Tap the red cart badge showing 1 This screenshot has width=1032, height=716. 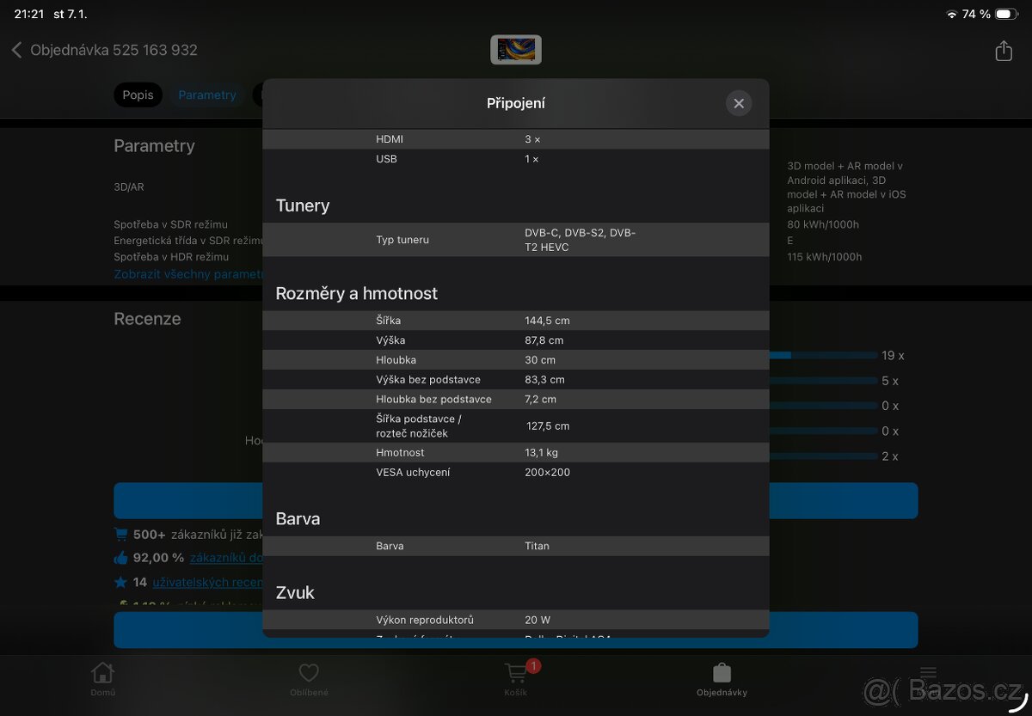[x=533, y=665]
